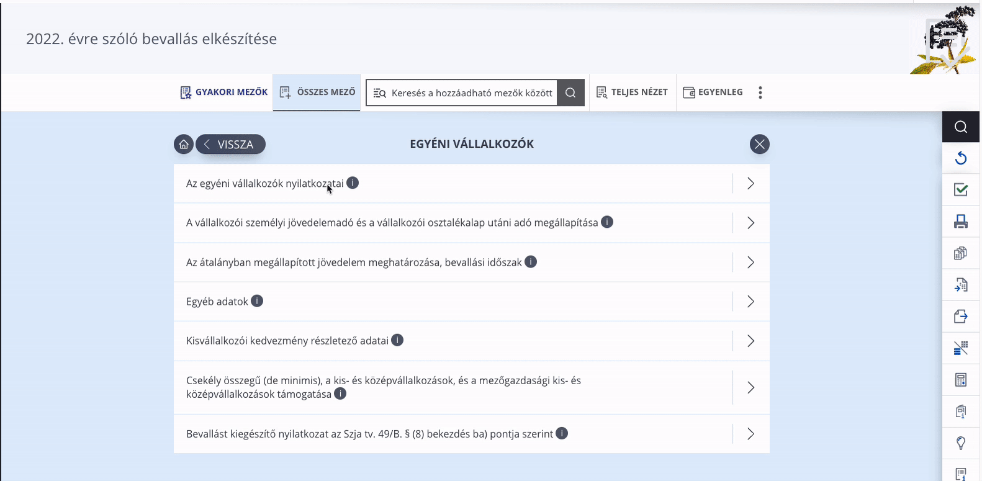This screenshot has height=481, width=982.
Task: Open the three-dot more options menu
Action: (760, 92)
